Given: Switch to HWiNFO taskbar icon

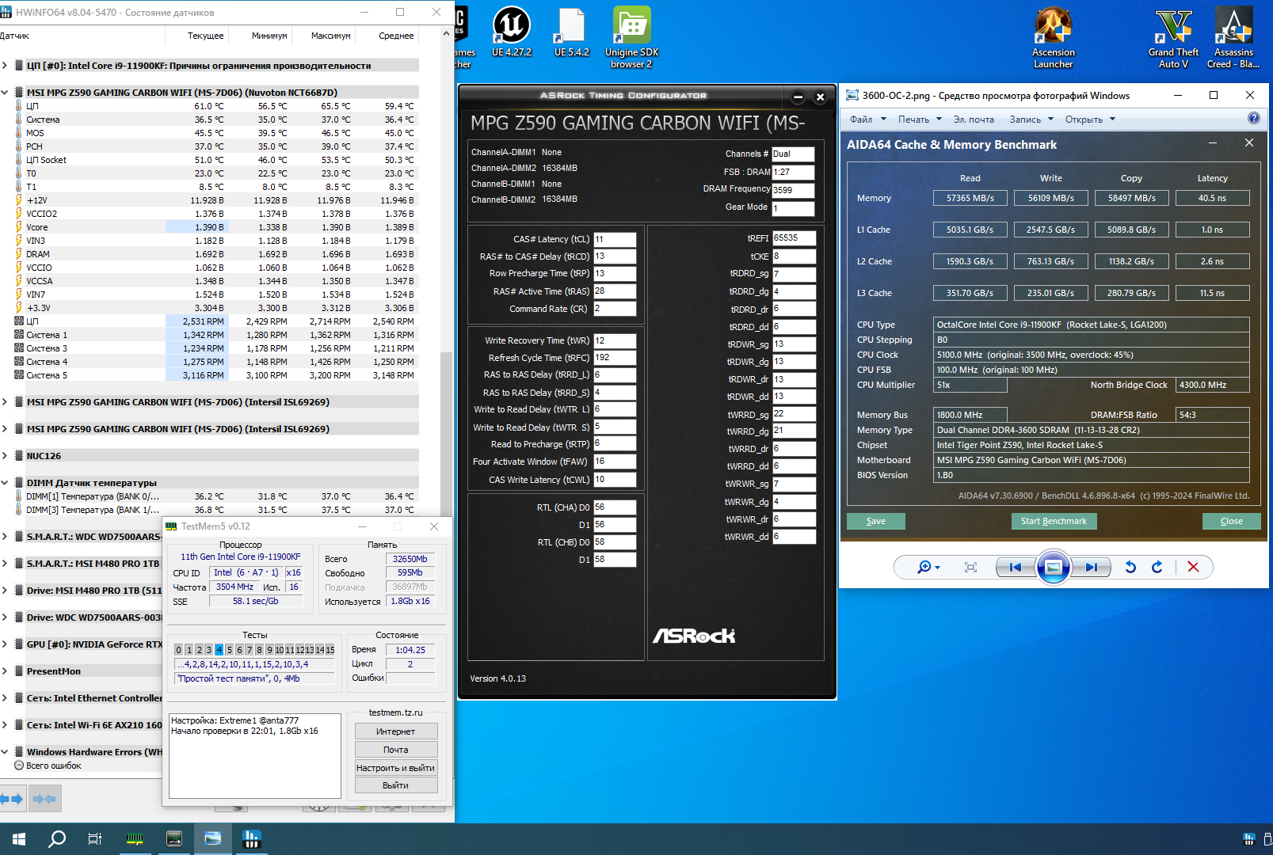Looking at the screenshot, I should tap(252, 839).
